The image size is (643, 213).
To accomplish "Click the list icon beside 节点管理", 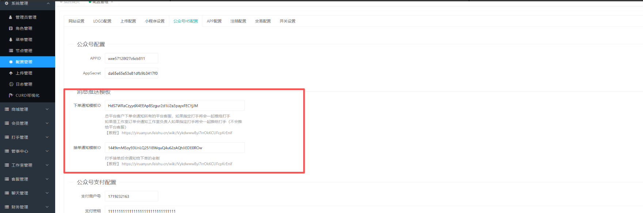I will [x=11, y=51].
